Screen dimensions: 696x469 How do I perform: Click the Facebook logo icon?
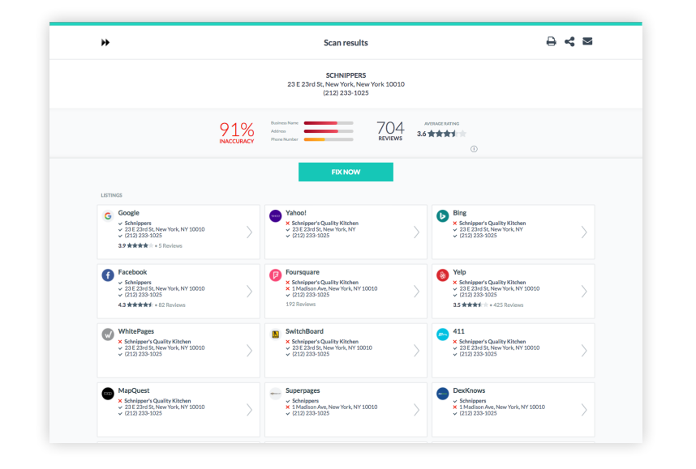(108, 275)
